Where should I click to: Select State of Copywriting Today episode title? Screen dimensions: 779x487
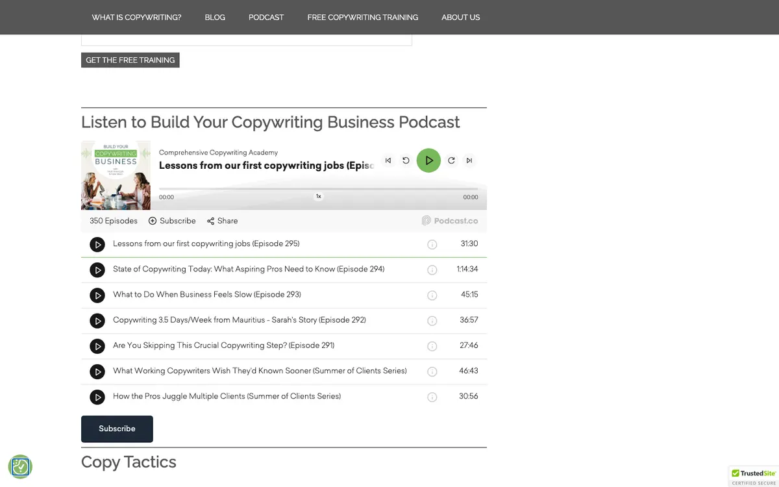pyautogui.click(x=249, y=269)
